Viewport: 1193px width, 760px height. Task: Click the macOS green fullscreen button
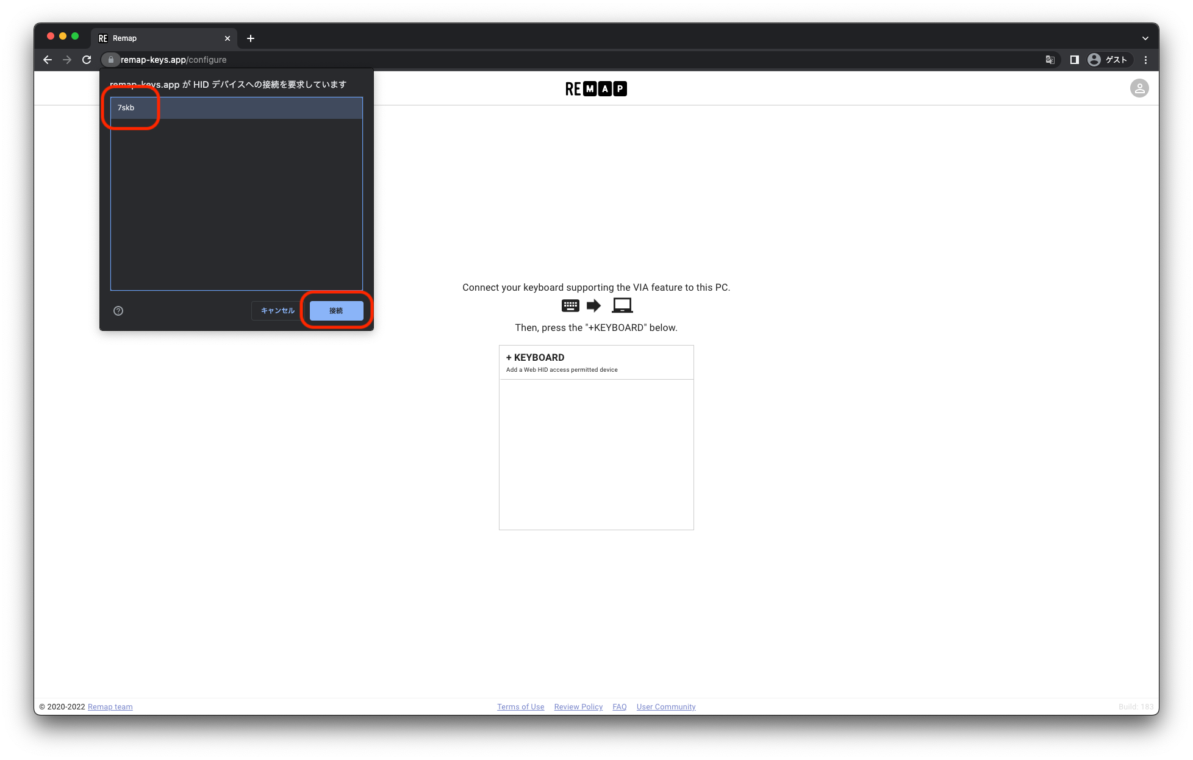(75, 37)
